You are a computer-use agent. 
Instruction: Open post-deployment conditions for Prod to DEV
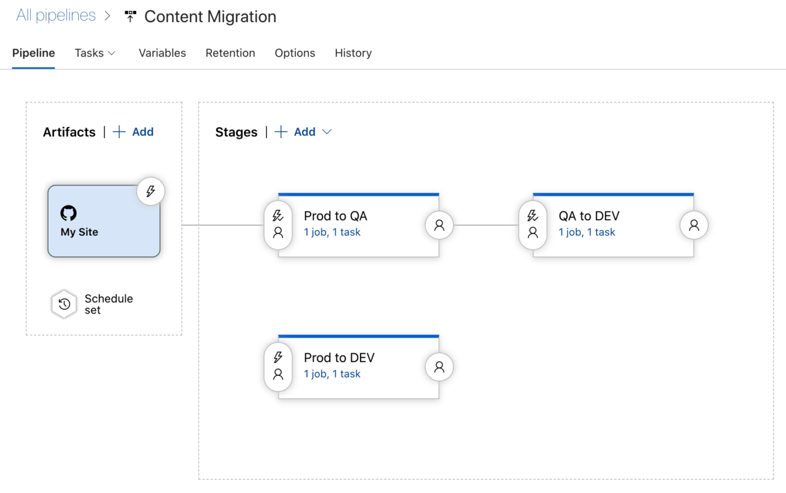coord(439,367)
